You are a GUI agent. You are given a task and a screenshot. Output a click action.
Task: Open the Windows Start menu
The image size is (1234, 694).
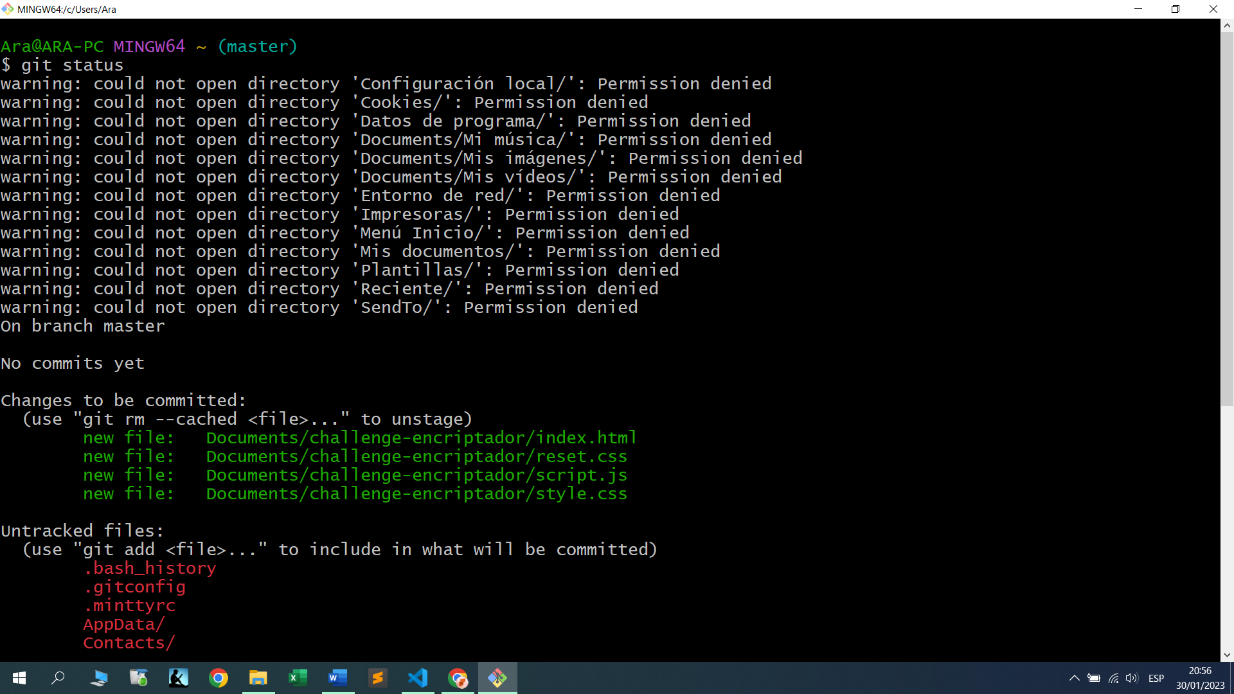pos(19,678)
